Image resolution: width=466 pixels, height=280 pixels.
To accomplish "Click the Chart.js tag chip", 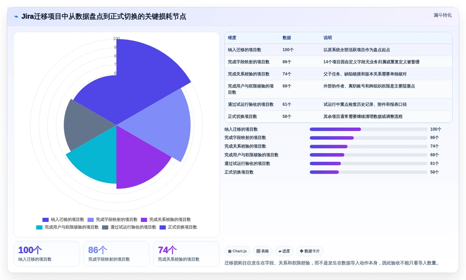I will point(237,251).
